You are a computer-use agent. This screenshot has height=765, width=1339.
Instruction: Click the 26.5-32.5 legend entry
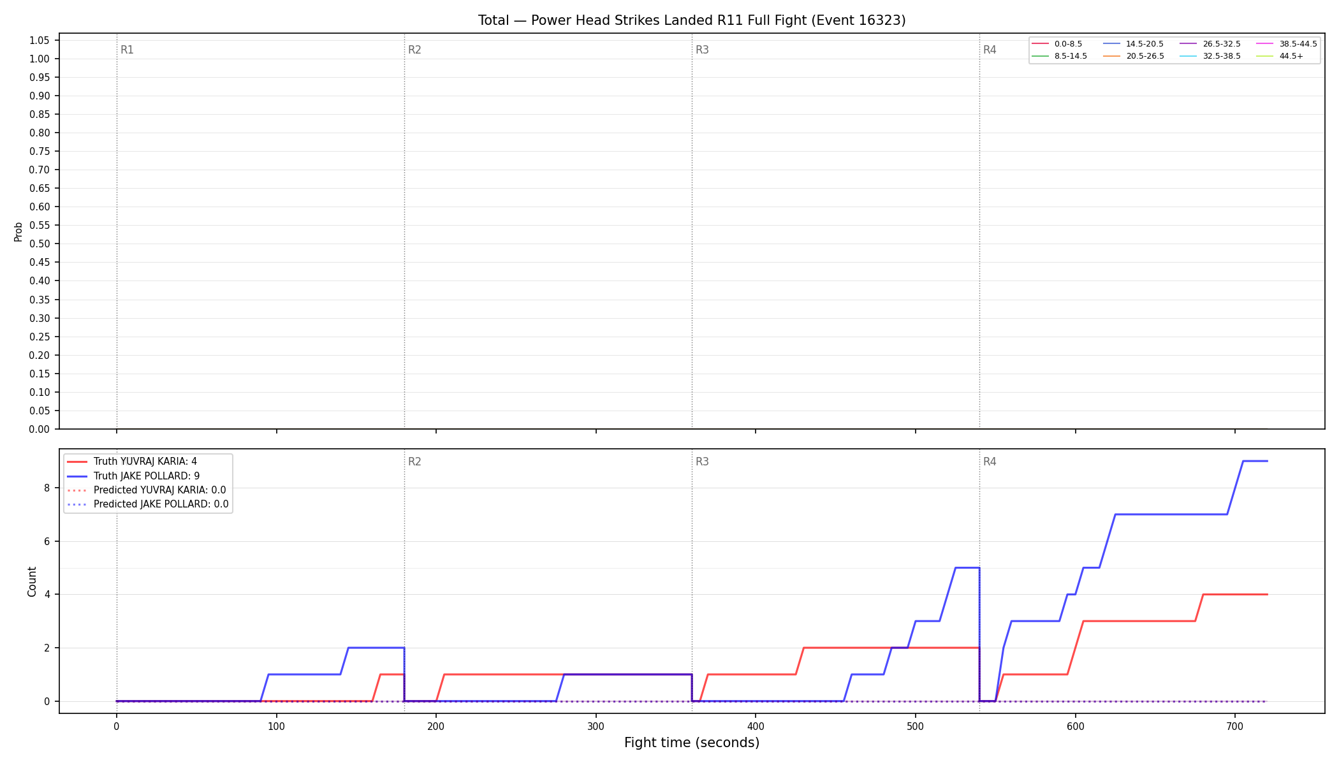tap(1210, 44)
